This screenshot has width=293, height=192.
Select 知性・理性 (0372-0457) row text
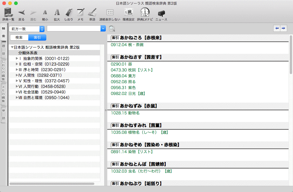(x=46, y=81)
